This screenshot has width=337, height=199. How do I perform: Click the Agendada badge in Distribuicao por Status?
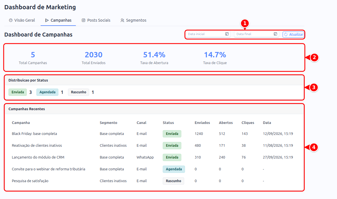[x=47, y=92]
